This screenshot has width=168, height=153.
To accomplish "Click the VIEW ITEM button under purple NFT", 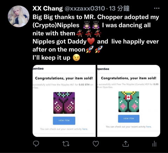I will pyautogui.click(x=64, y=121).
